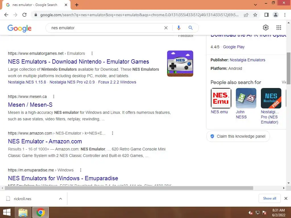Go forward with the browser forward arrow
Viewport: 291px width, 218px height.
pyautogui.click(x=15, y=15)
